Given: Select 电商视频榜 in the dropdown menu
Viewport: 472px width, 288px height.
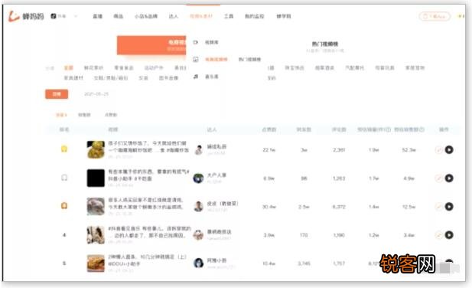Looking at the screenshot, I should coord(216,59).
